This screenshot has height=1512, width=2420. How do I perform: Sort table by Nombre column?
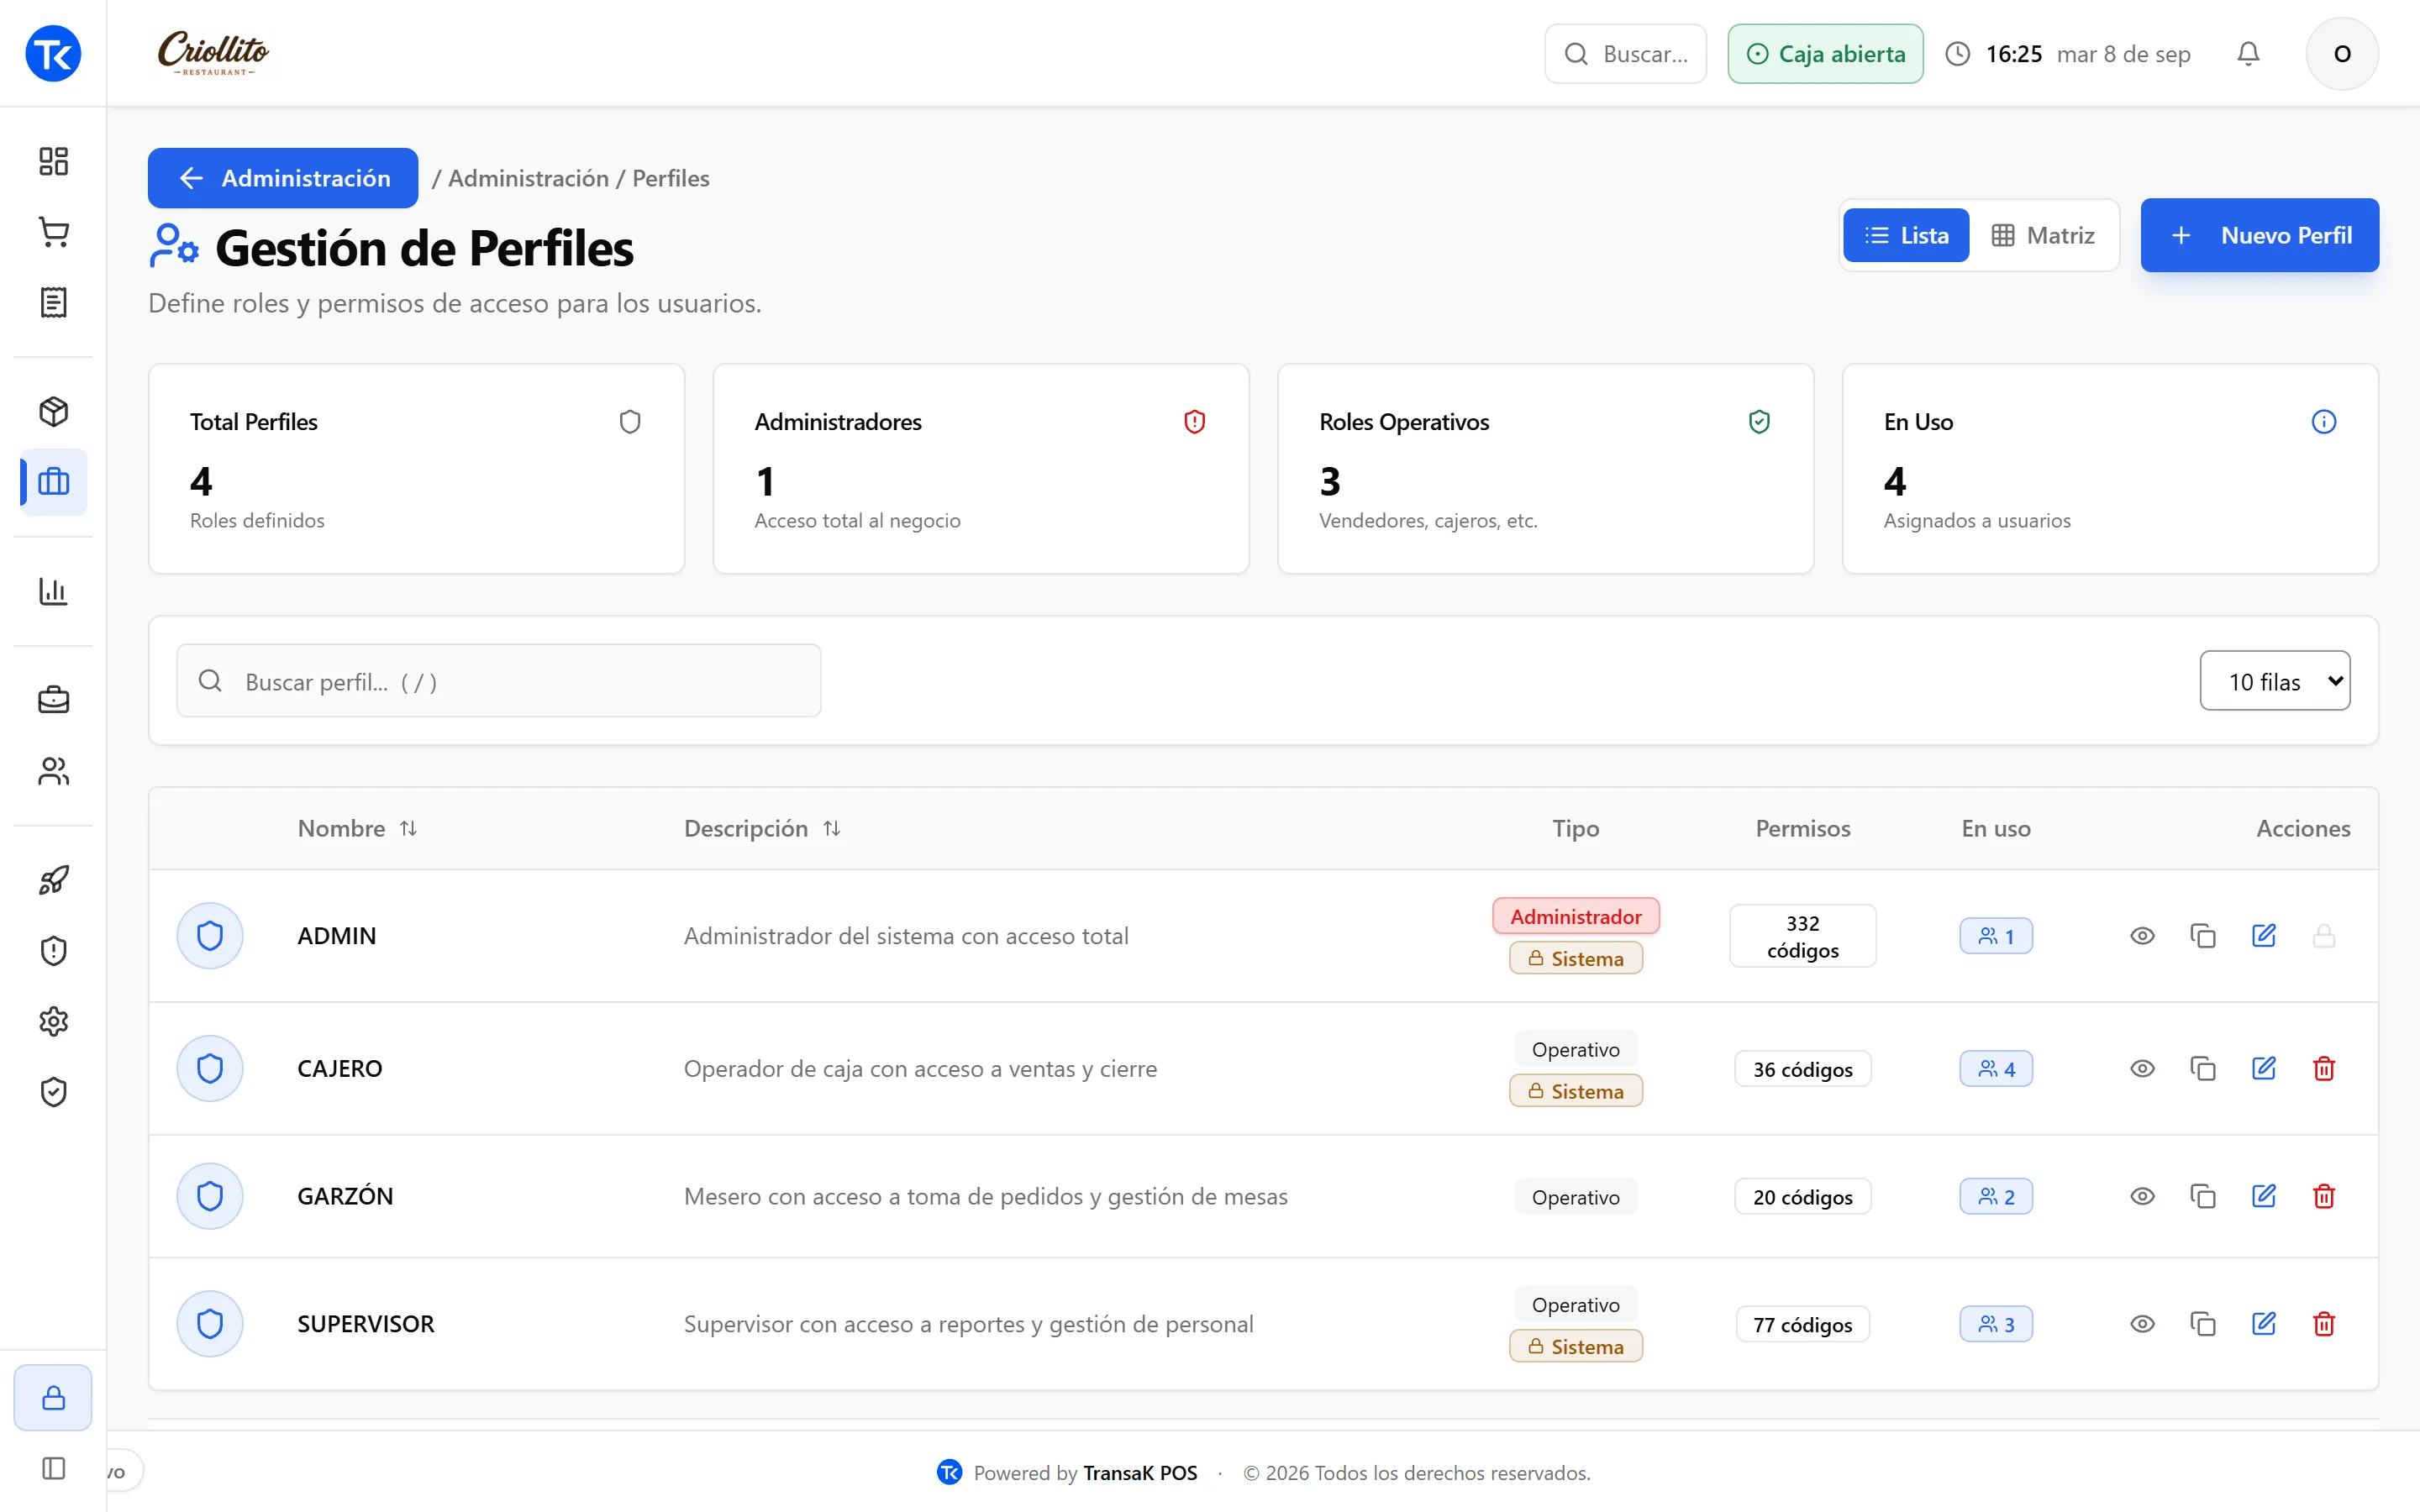coord(357,828)
